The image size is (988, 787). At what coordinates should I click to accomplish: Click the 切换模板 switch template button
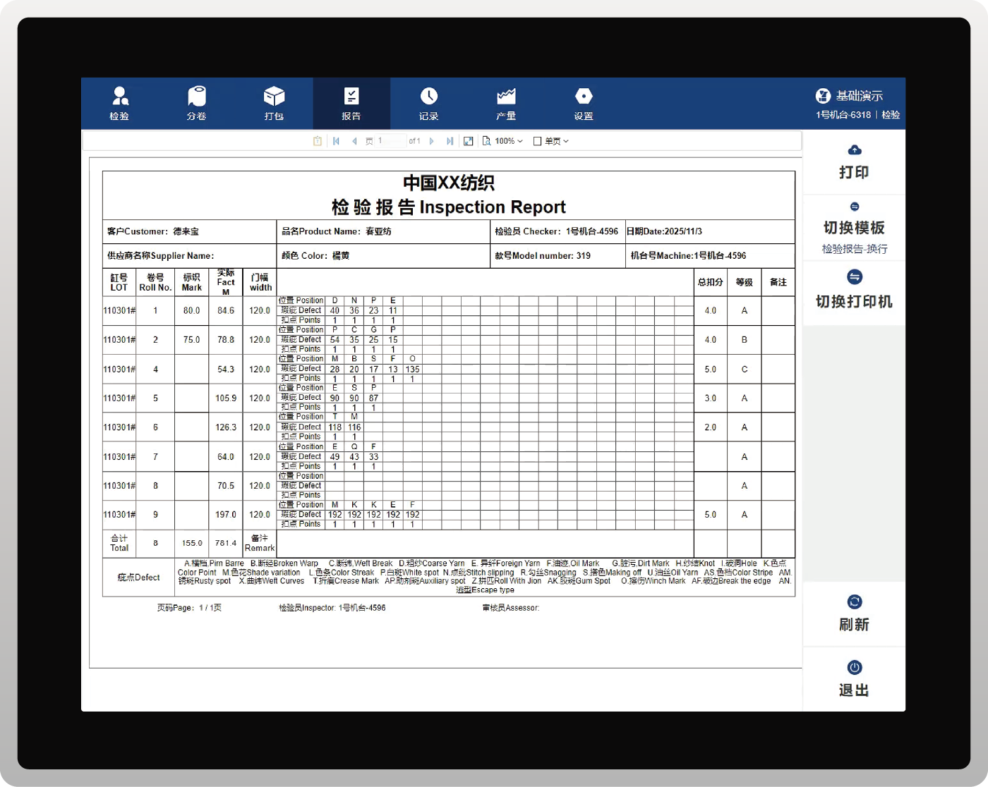[x=854, y=228]
